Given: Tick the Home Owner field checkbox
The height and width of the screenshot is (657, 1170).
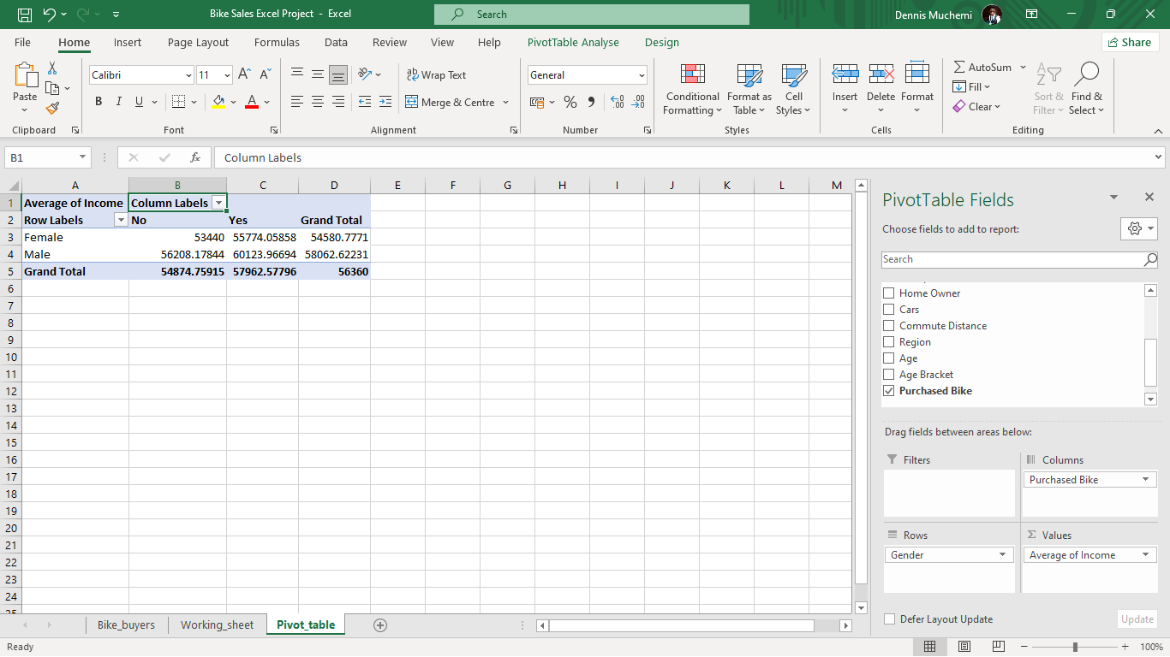Looking at the screenshot, I should (x=888, y=293).
